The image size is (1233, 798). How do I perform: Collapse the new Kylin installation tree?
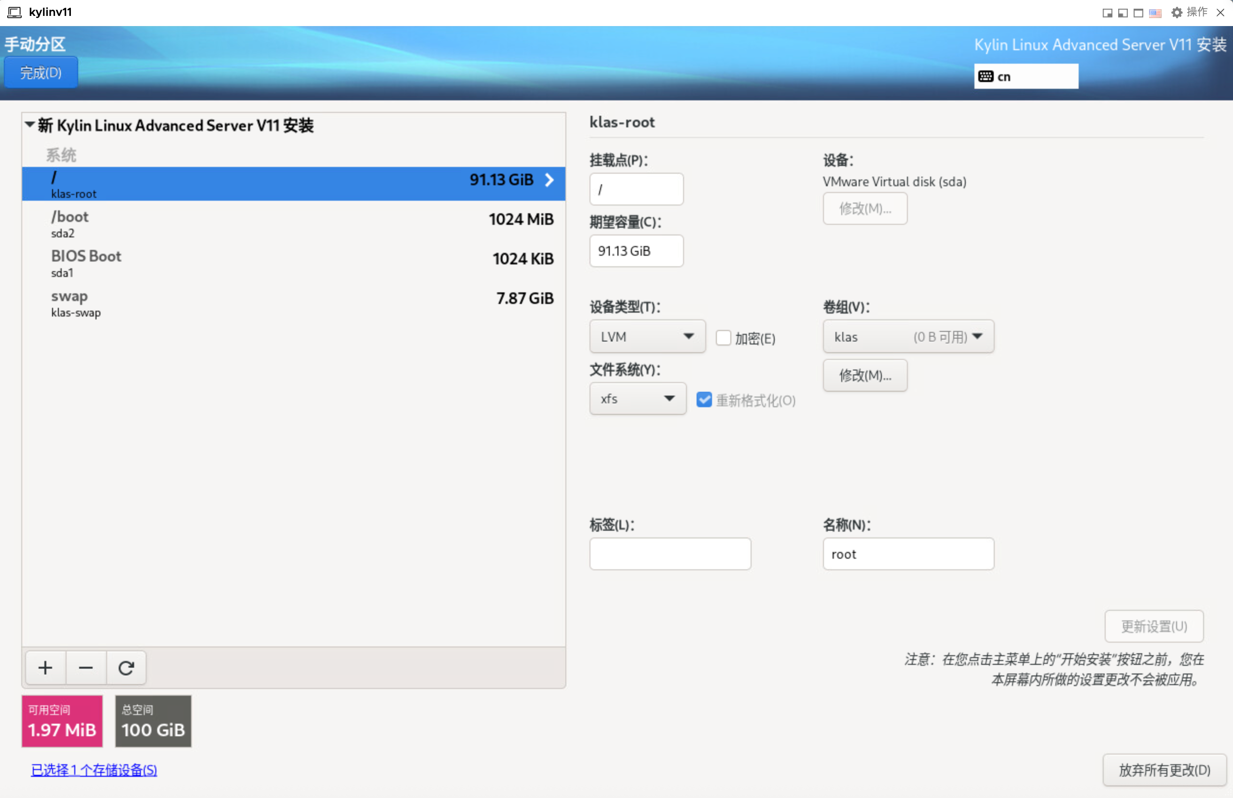(x=30, y=124)
